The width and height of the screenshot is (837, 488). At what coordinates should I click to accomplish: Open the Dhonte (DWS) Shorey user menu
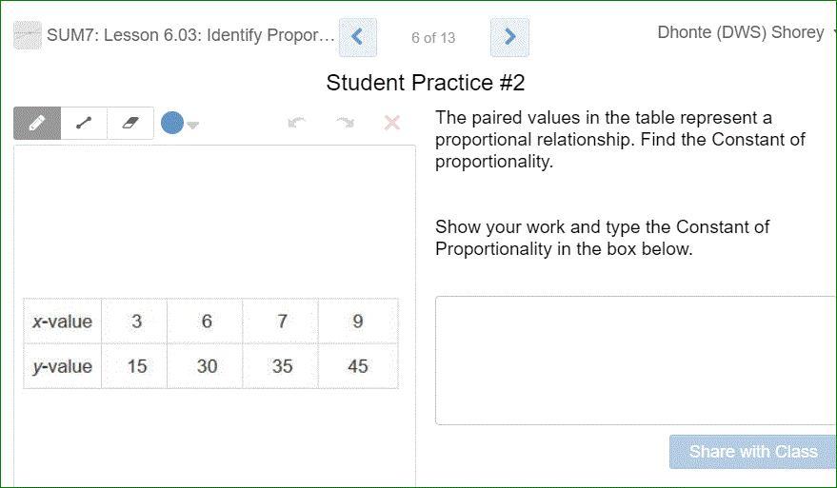pyautogui.click(x=741, y=33)
